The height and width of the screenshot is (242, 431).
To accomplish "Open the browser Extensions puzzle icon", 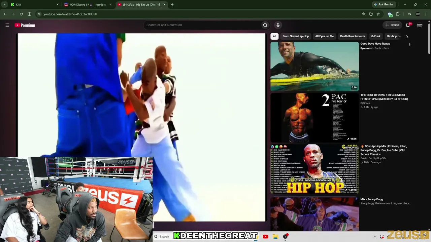I will coord(398,14).
